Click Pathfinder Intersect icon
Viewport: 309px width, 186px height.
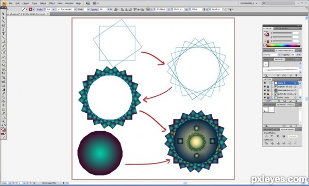pyautogui.click(x=278, y=136)
